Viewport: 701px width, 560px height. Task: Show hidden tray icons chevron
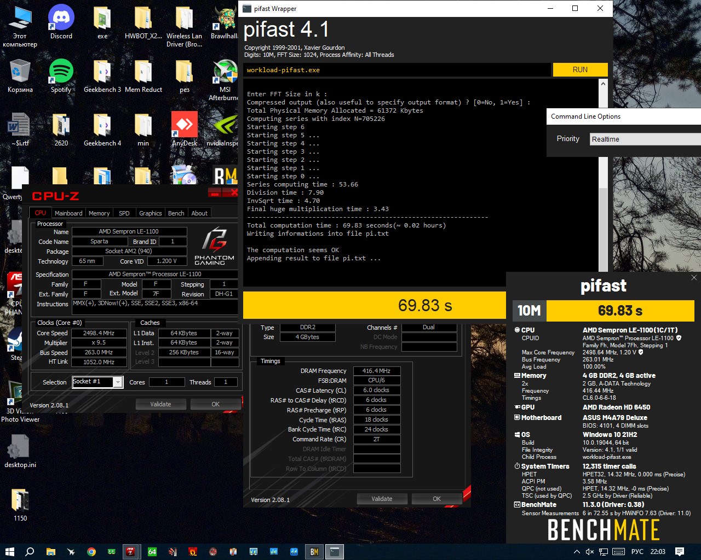click(577, 552)
